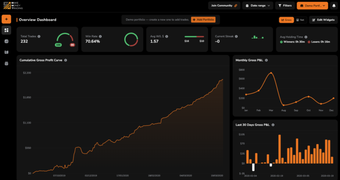Click the Overview Dashboard title
Image resolution: width=340 pixels, height=180 pixels.
pyautogui.click(x=37, y=20)
